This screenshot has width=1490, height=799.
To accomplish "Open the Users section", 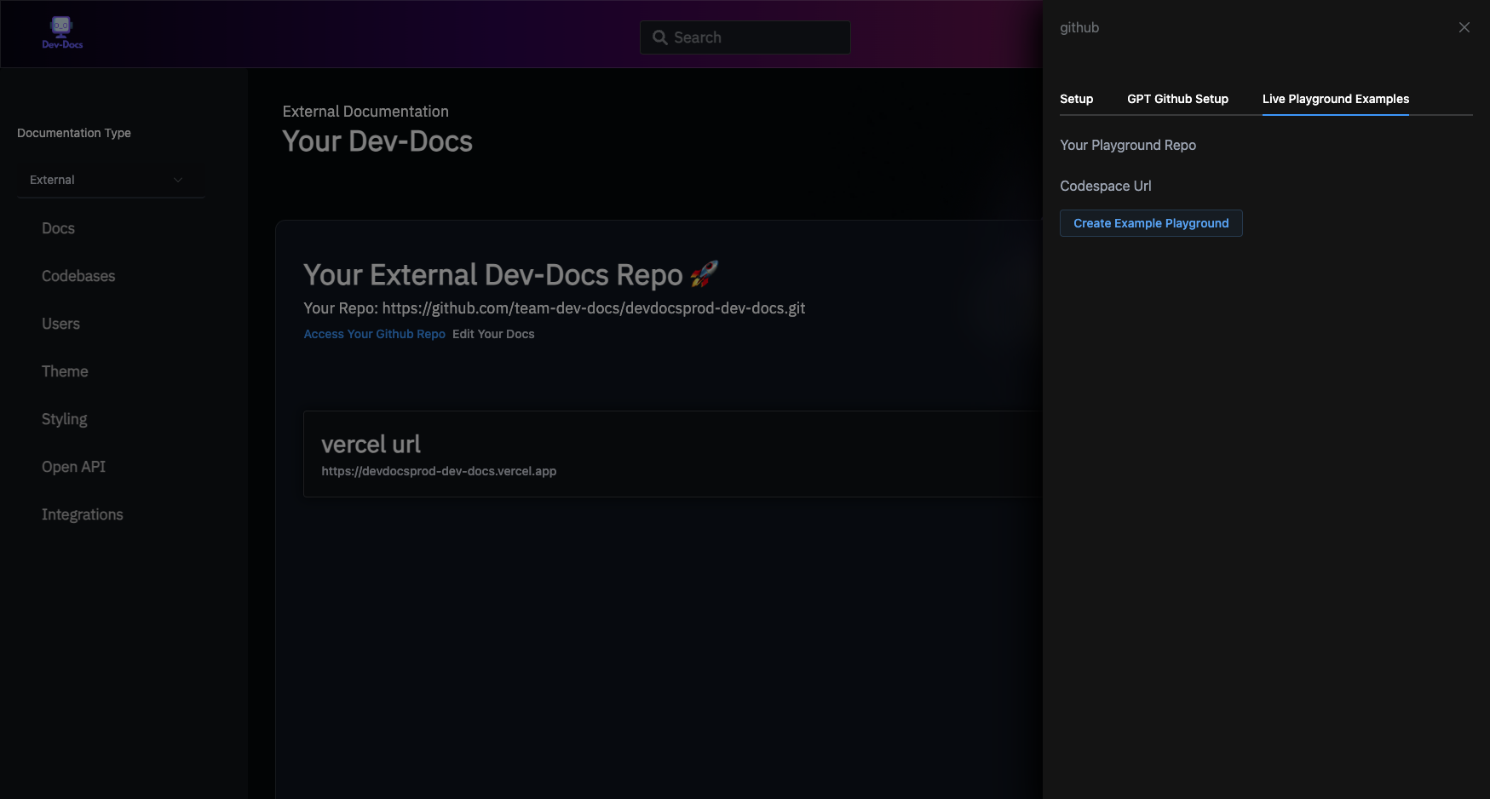I will (x=60, y=324).
